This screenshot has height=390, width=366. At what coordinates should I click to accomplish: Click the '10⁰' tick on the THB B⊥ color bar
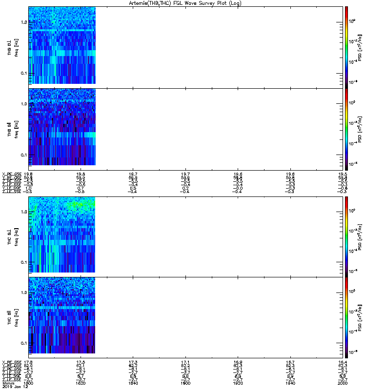[352, 21]
